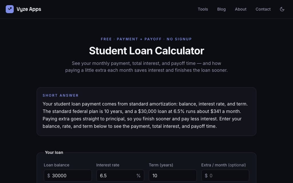Image resolution: width=293 pixels, height=183 pixels.
Task: Focus the Term (years) input showing 10
Action: point(173,176)
